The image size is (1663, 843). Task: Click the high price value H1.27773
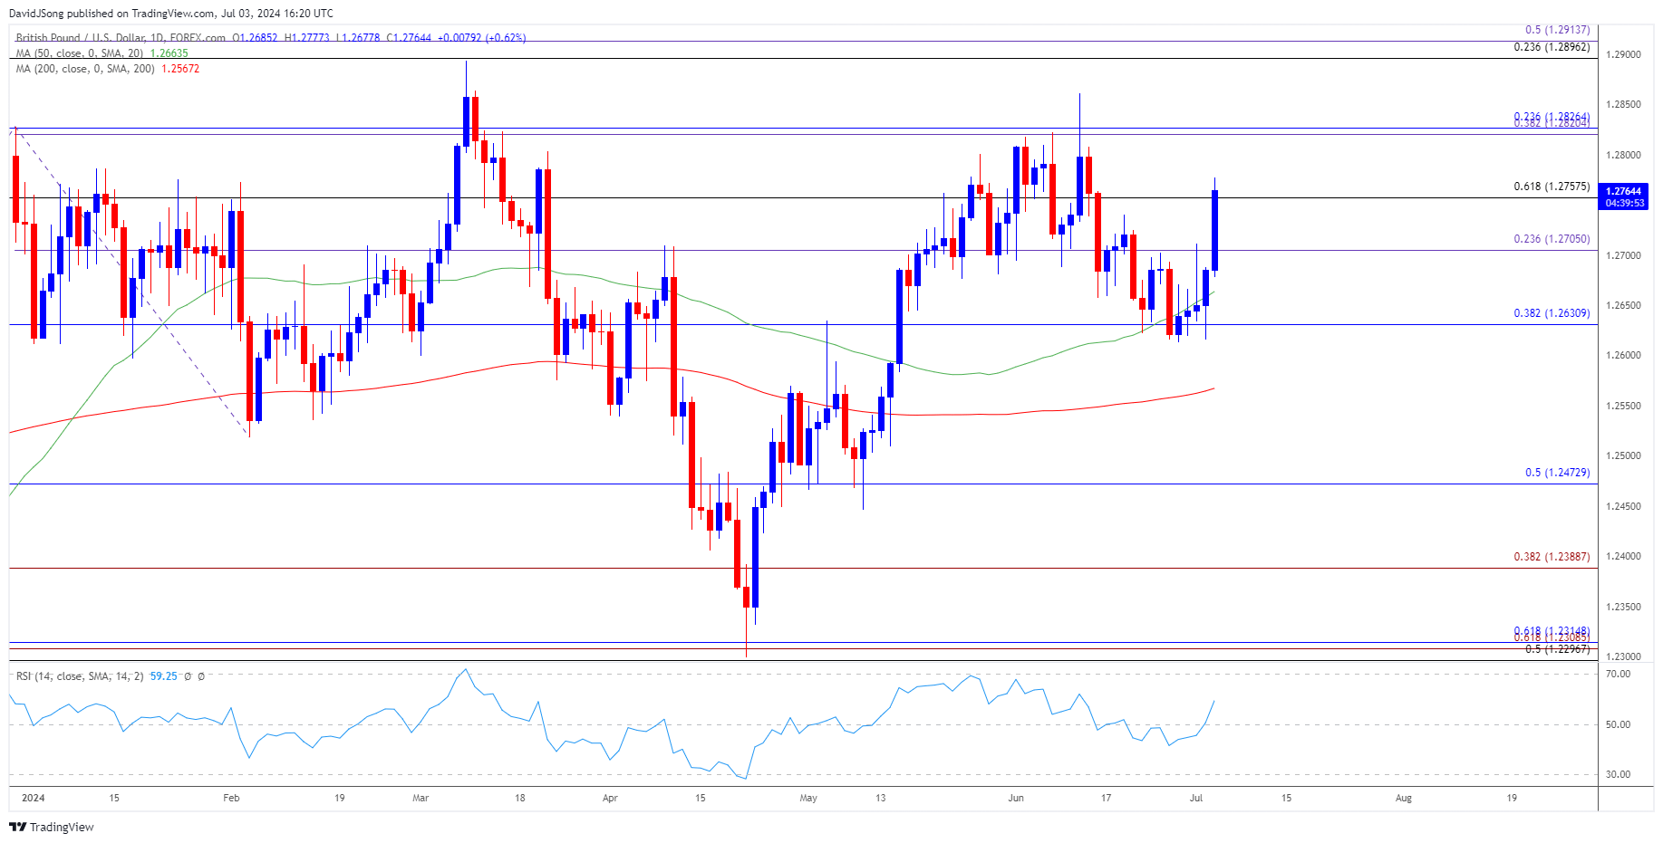(x=307, y=38)
